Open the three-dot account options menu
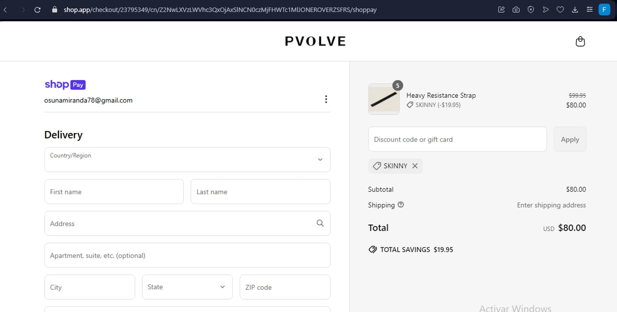Viewport: 617px width, 312px height. 326,99
